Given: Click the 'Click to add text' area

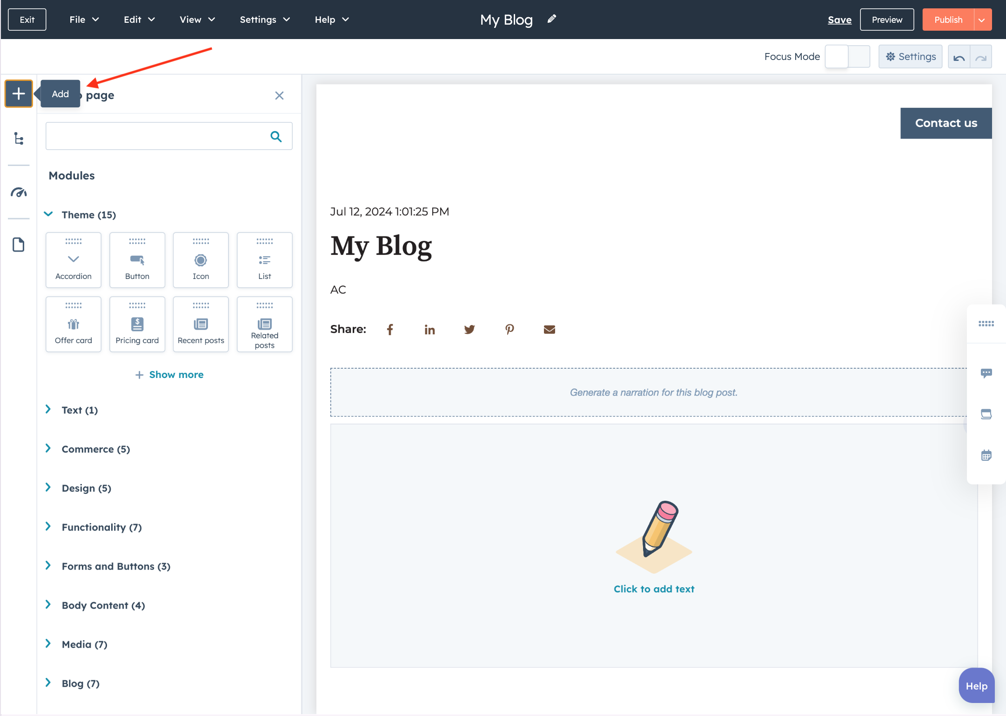Looking at the screenshot, I should pos(653,546).
